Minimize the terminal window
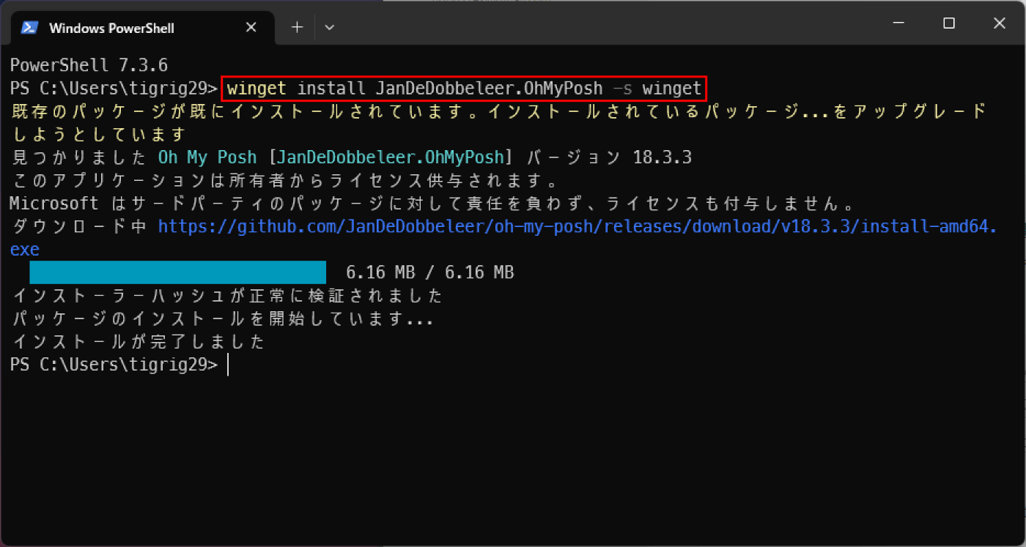 (898, 23)
